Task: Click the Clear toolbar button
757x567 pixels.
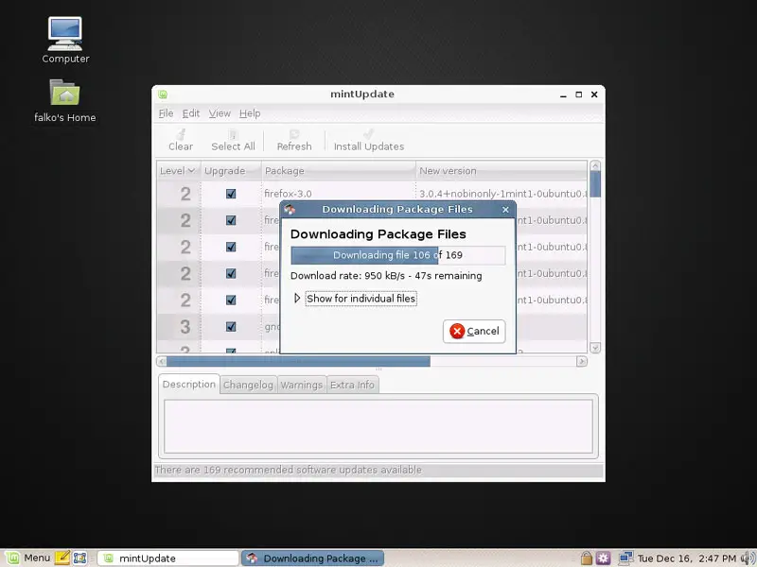Action: [x=181, y=140]
